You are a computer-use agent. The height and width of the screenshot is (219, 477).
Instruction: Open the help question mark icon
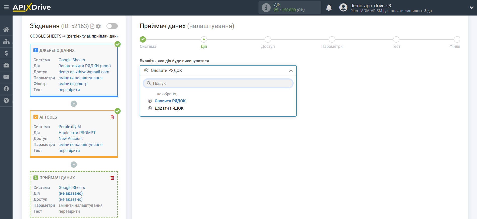(6, 100)
